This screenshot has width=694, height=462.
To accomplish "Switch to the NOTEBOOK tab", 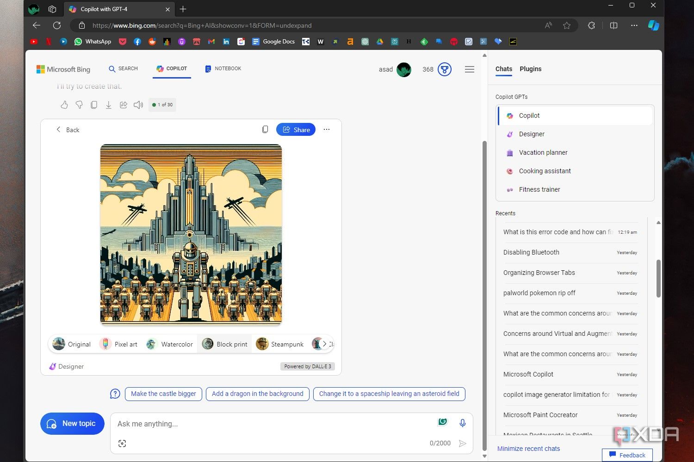I will [x=223, y=68].
